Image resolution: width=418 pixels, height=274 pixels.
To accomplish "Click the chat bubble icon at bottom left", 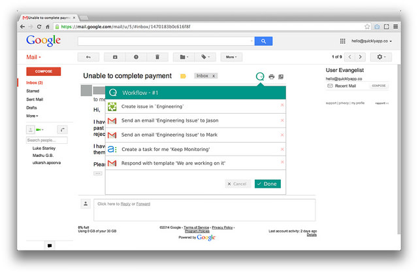I will tap(50, 246).
